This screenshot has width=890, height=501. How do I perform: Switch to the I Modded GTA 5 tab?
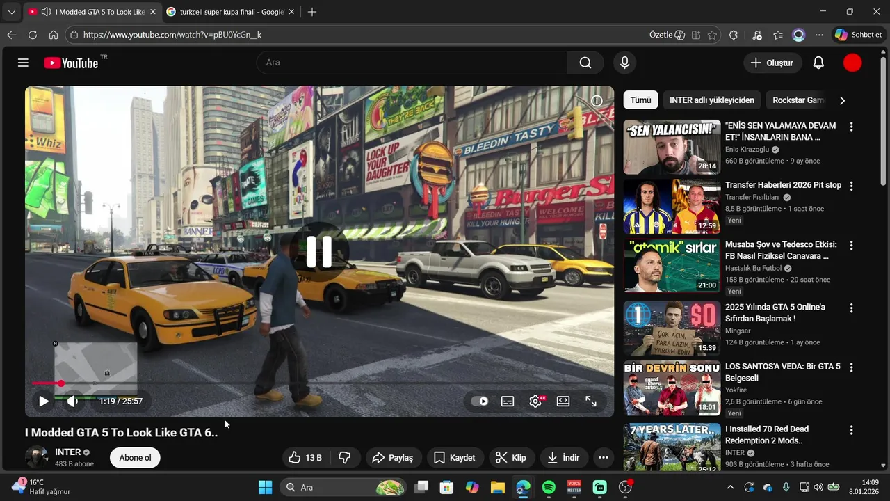[92, 12]
